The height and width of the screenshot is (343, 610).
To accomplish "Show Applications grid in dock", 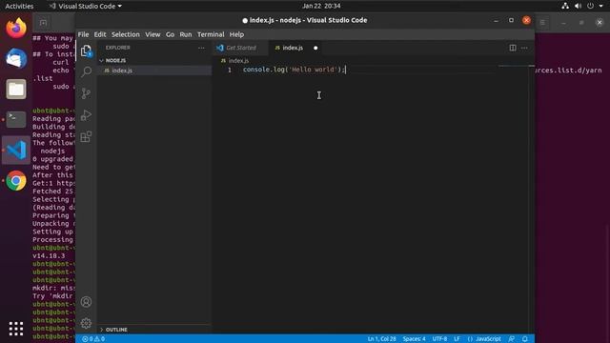I will click(16, 329).
